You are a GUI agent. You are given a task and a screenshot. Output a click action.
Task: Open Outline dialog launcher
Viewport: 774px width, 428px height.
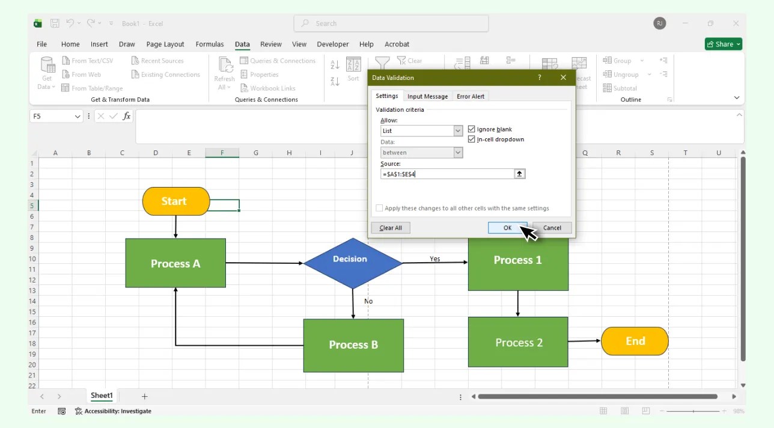(670, 100)
